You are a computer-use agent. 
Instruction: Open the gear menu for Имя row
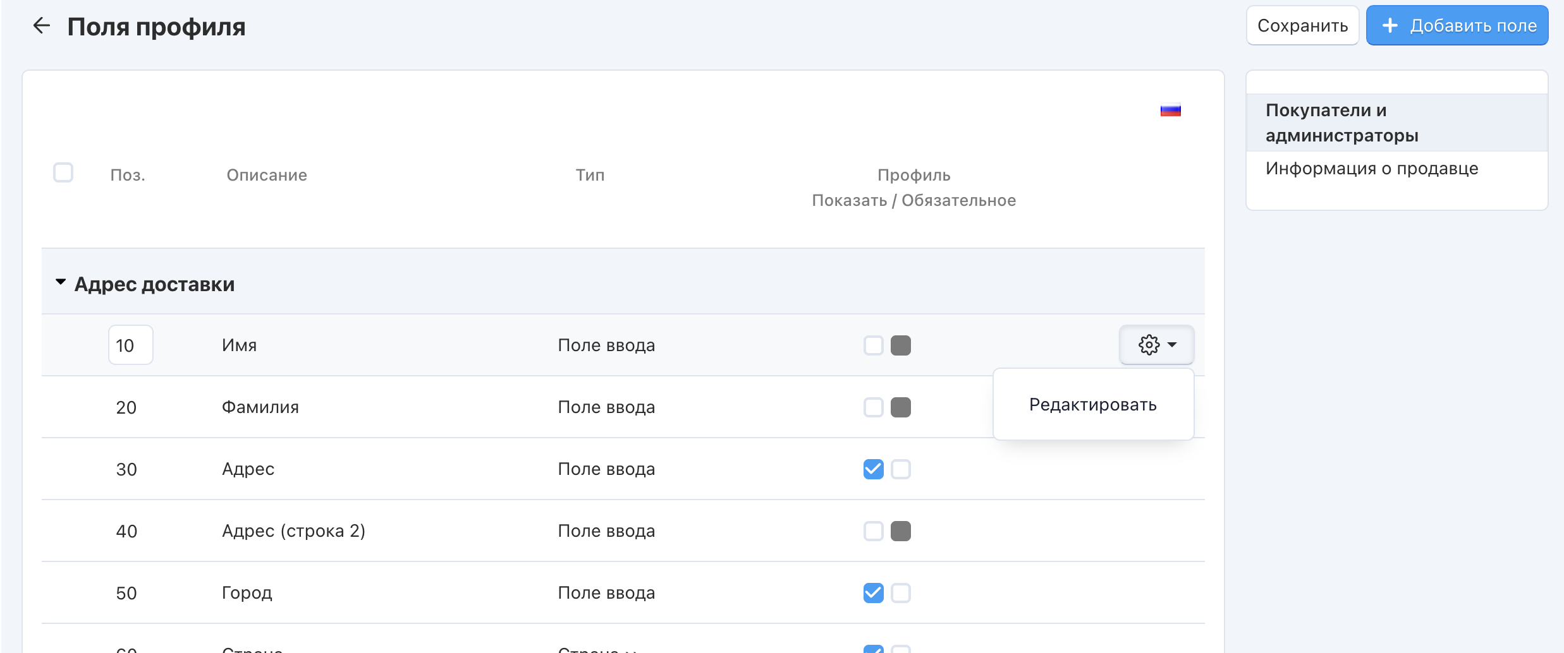pyautogui.click(x=1156, y=345)
